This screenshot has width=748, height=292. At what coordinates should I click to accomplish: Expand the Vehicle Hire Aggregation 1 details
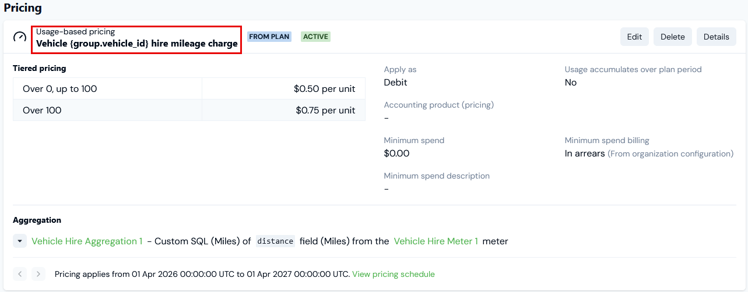click(x=20, y=241)
